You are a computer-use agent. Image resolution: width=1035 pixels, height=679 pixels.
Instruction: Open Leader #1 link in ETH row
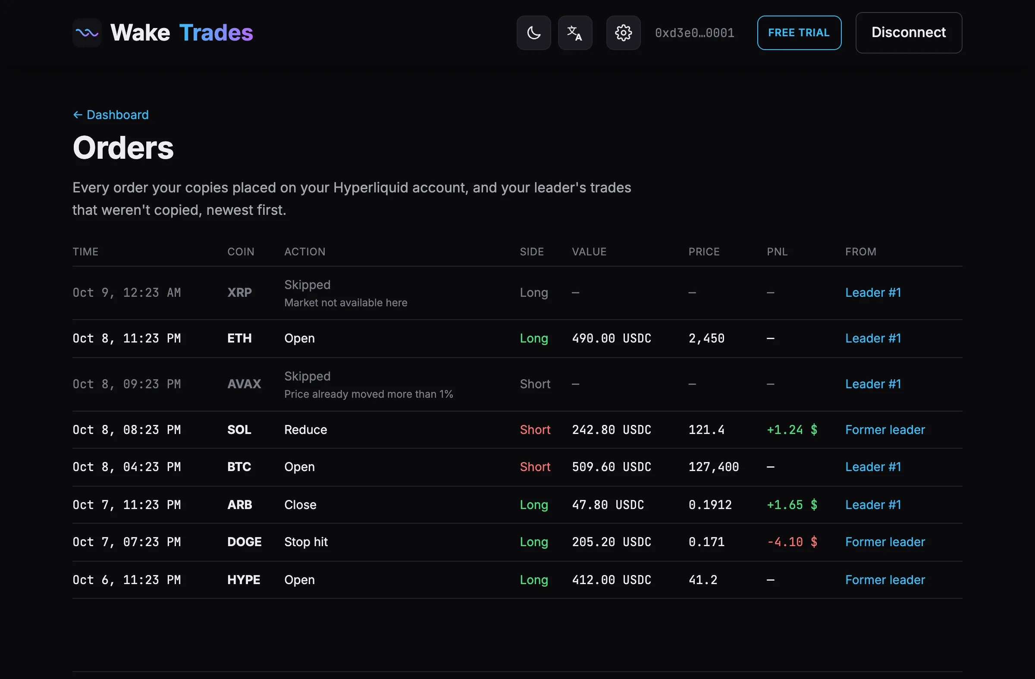tap(873, 338)
